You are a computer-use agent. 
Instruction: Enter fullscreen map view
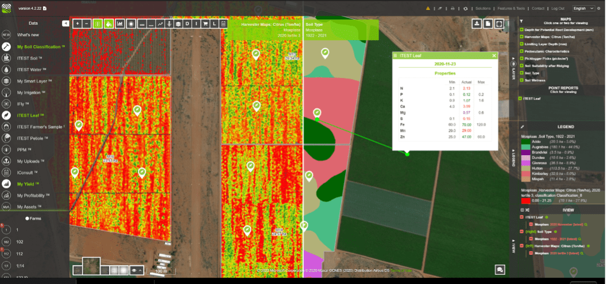pyautogui.click(x=500, y=23)
